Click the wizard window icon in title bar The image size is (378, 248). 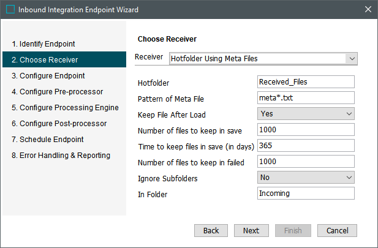[x=10, y=9]
